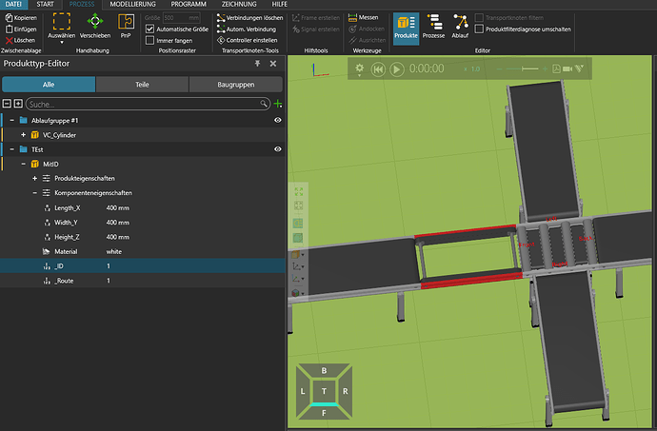Collapse all tree nodes button
The height and width of the screenshot is (431, 657).
(7, 104)
